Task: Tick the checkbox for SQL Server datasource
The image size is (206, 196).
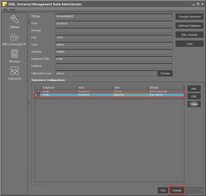Action: click(38, 95)
